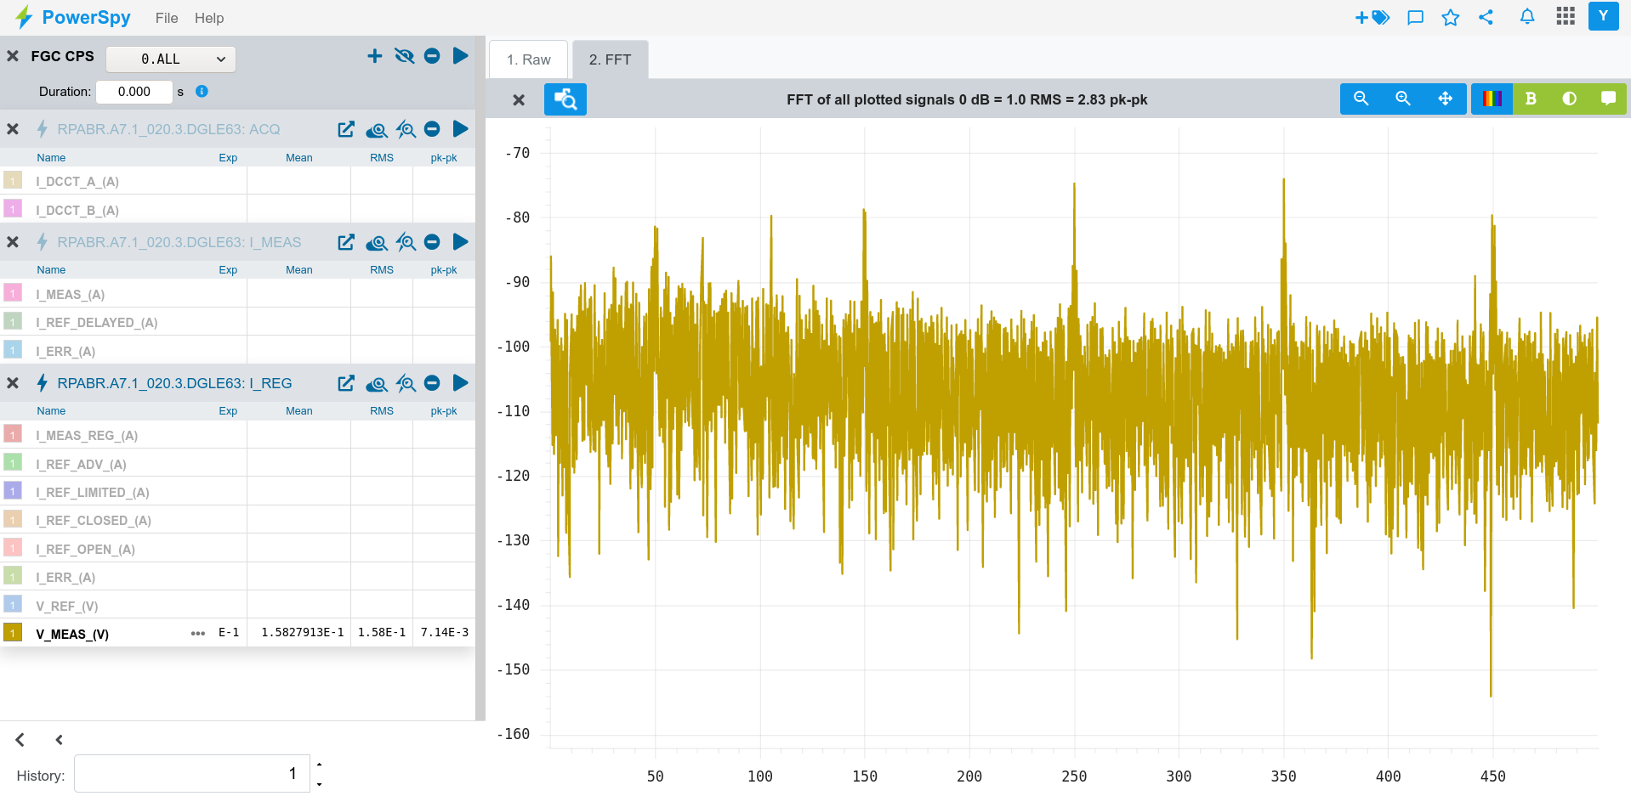Open the I_MEAS group external link icon
Viewport: 1631px width, 796px height.
tap(346, 242)
